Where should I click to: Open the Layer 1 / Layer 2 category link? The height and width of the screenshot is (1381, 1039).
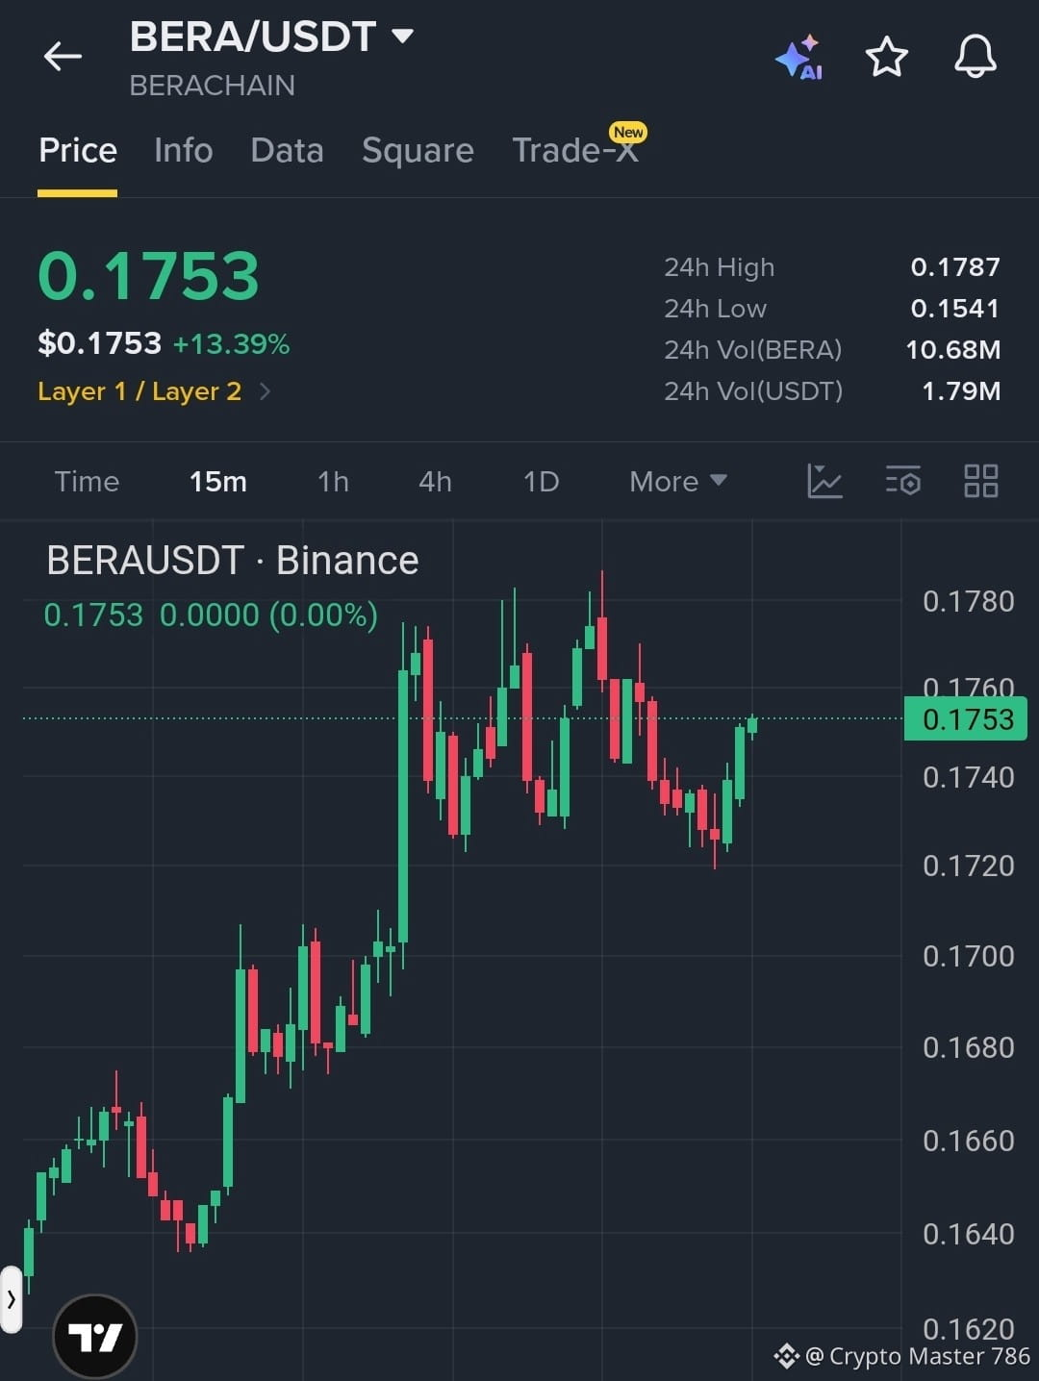[154, 391]
